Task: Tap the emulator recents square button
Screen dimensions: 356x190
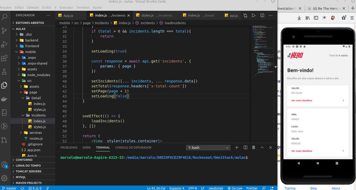Action: (337, 163)
